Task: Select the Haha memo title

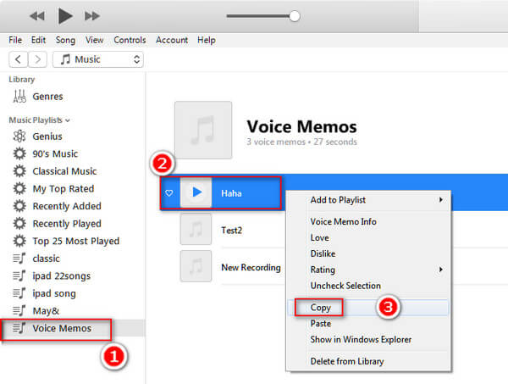Action: pos(231,193)
